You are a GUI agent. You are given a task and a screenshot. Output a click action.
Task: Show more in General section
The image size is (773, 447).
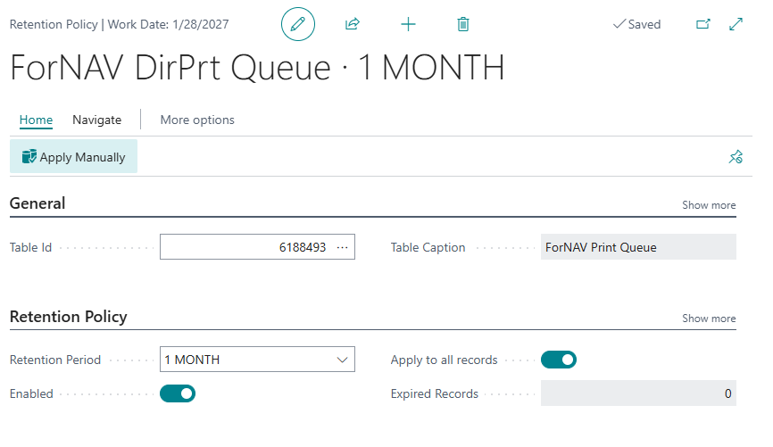pos(709,205)
